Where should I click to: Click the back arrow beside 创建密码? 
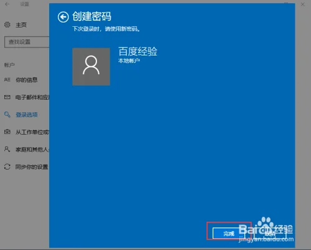coord(63,17)
